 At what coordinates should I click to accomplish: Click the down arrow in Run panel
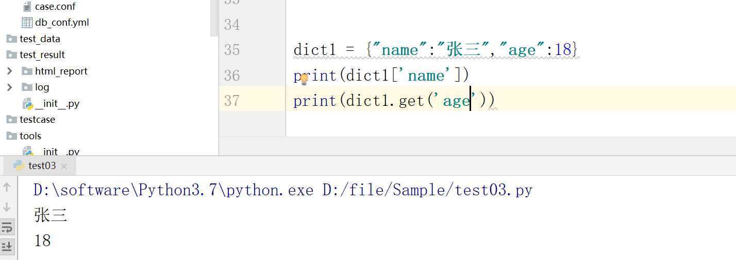tap(7, 207)
